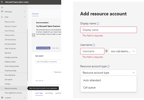144x100 pixels.
Task: Expand the Messaging section chevron
Action: [24, 11]
